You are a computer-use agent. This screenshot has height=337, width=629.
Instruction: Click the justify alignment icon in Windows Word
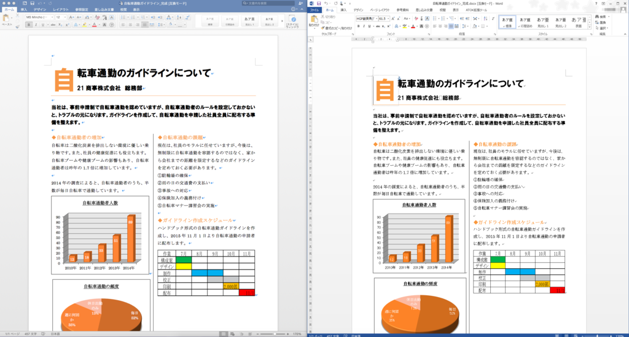(451, 26)
